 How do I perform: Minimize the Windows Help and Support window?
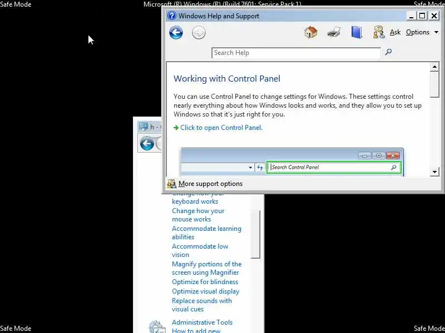point(411,16)
